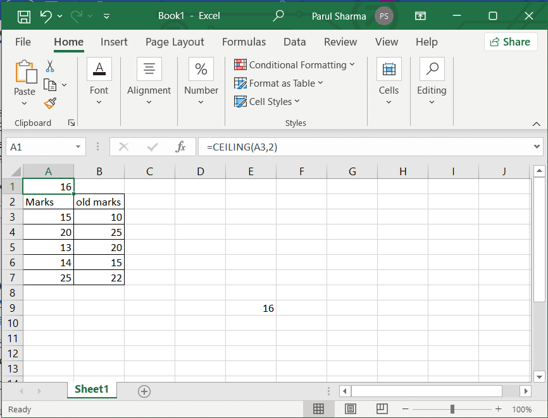Open Ribbon Display Options icon
The image size is (548, 418).
click(x=420, y=16)
